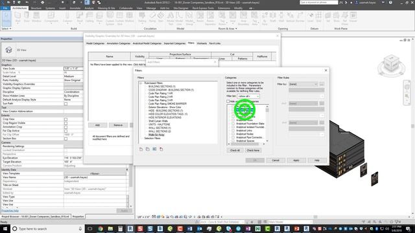Click the Cancel button in Filters dialog
Viewport: 415px width, 233px height.
click(276, 161)
